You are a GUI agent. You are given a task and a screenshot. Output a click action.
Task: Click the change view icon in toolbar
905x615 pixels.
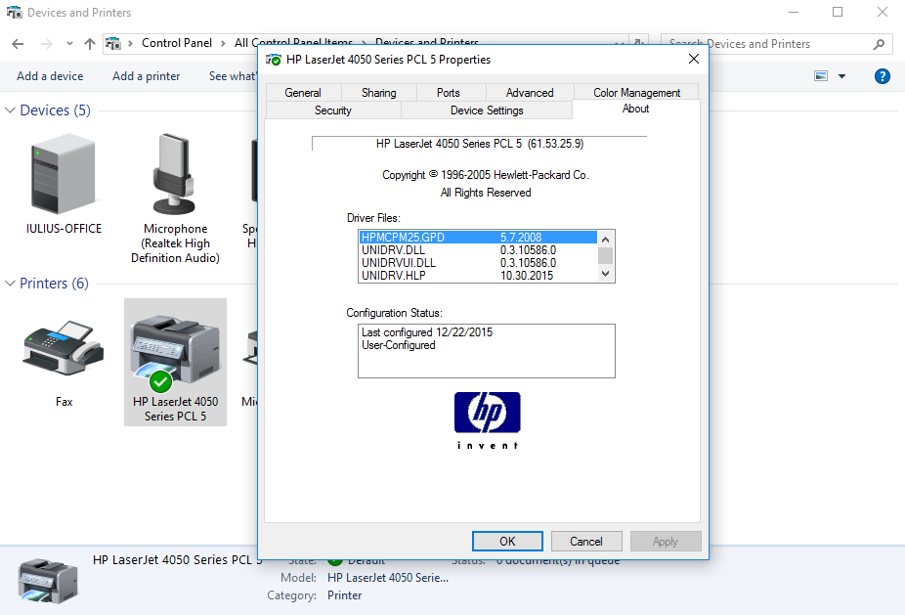pos(821,76)
